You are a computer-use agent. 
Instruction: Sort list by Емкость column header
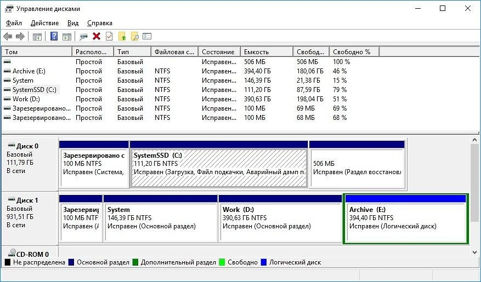266,52
